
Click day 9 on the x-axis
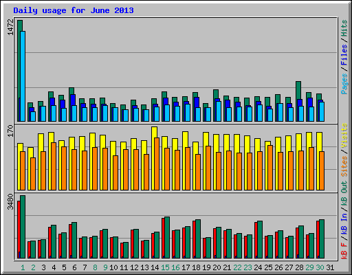coord(105,267)
